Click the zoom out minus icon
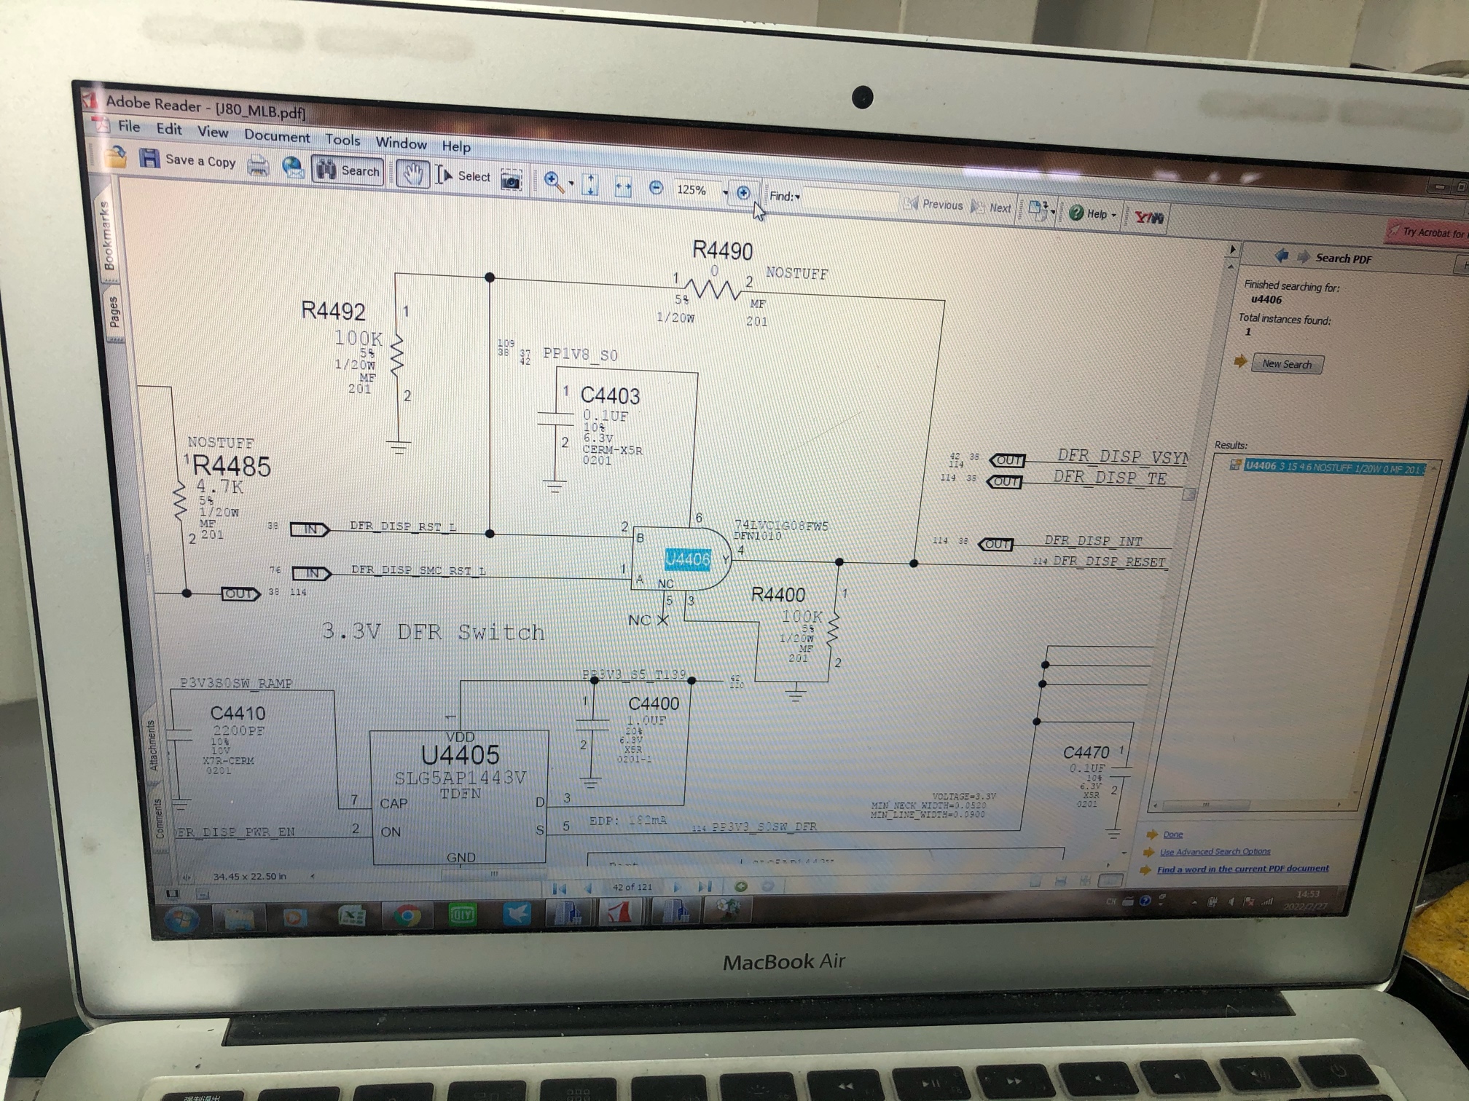Viewport: 1469px width, 1101px height. click(x=656, y=188)
